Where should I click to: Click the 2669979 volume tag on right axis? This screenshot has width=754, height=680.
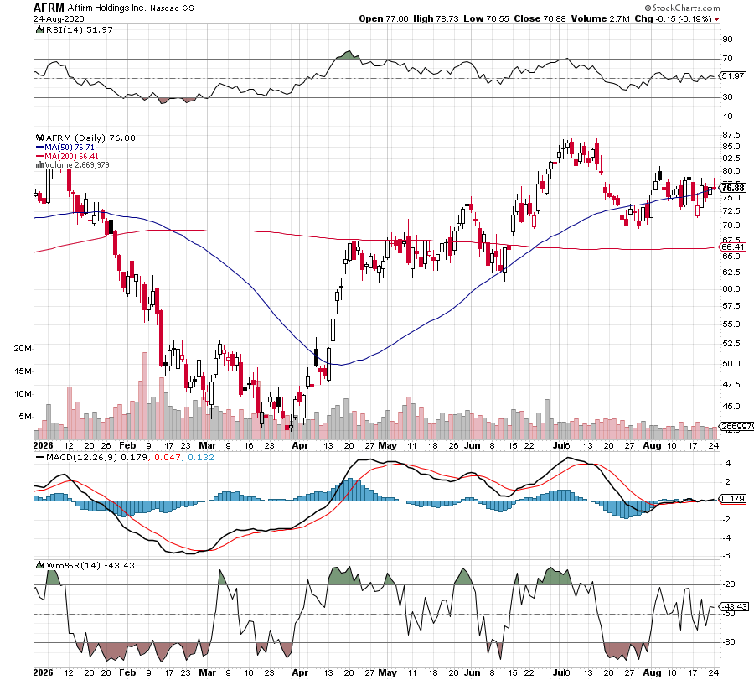(x=736, y=427)
